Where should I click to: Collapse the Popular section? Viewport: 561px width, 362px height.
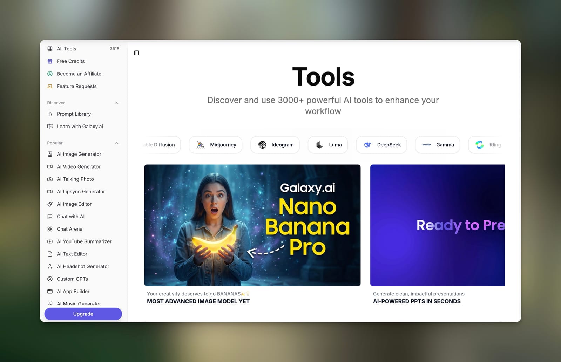[x=116, y=143]
